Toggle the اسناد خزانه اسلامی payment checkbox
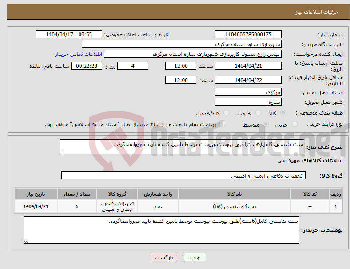The width and height of the screenshot is (350, 269). point(223,123)
